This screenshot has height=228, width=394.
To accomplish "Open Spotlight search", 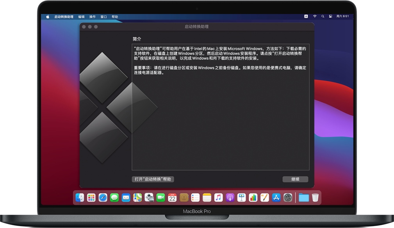I will [322, 17].
